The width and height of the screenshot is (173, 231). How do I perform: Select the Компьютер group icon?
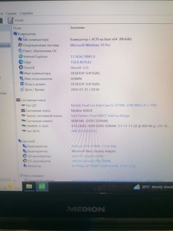[15, 34]
